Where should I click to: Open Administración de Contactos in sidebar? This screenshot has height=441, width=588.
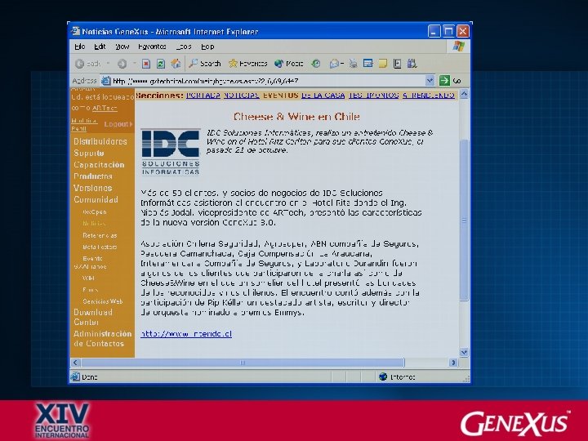[102, 339]
